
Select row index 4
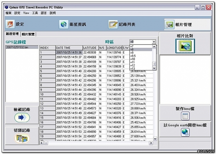pyautogui.click(x=47, y=67)
